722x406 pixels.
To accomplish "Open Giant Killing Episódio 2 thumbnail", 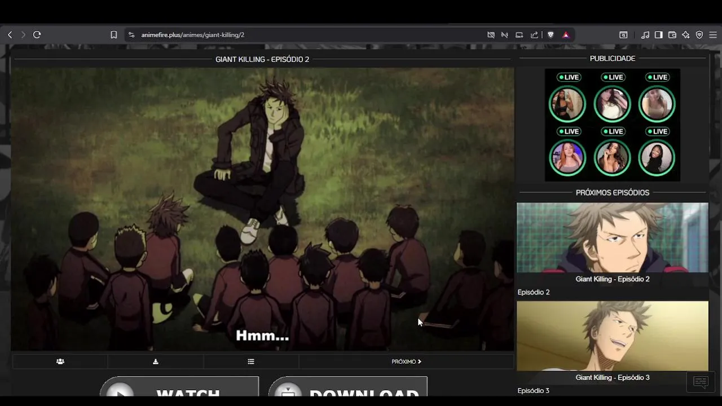I will tap(613, 237).
